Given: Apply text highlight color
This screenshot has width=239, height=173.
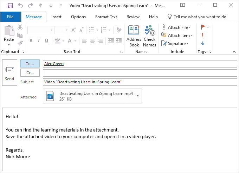Looking at the screenshot, I should 58,41.
